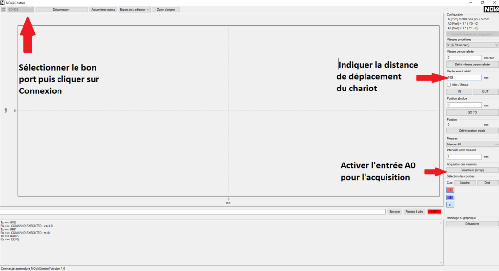Image resolution: width=499 pixels, height=271 pixels.
Task: Select curve 2 blue swatch button
Action: coord(450,197)
